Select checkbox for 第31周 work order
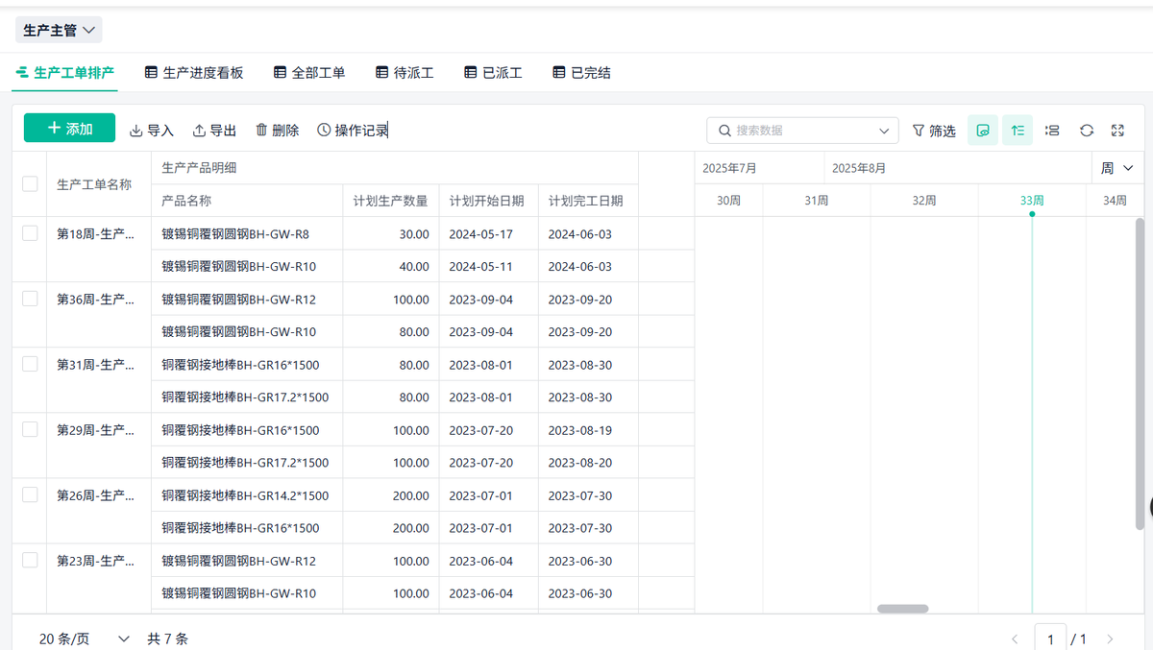This screenshot has width=1153, height=650. coord(30,364)
